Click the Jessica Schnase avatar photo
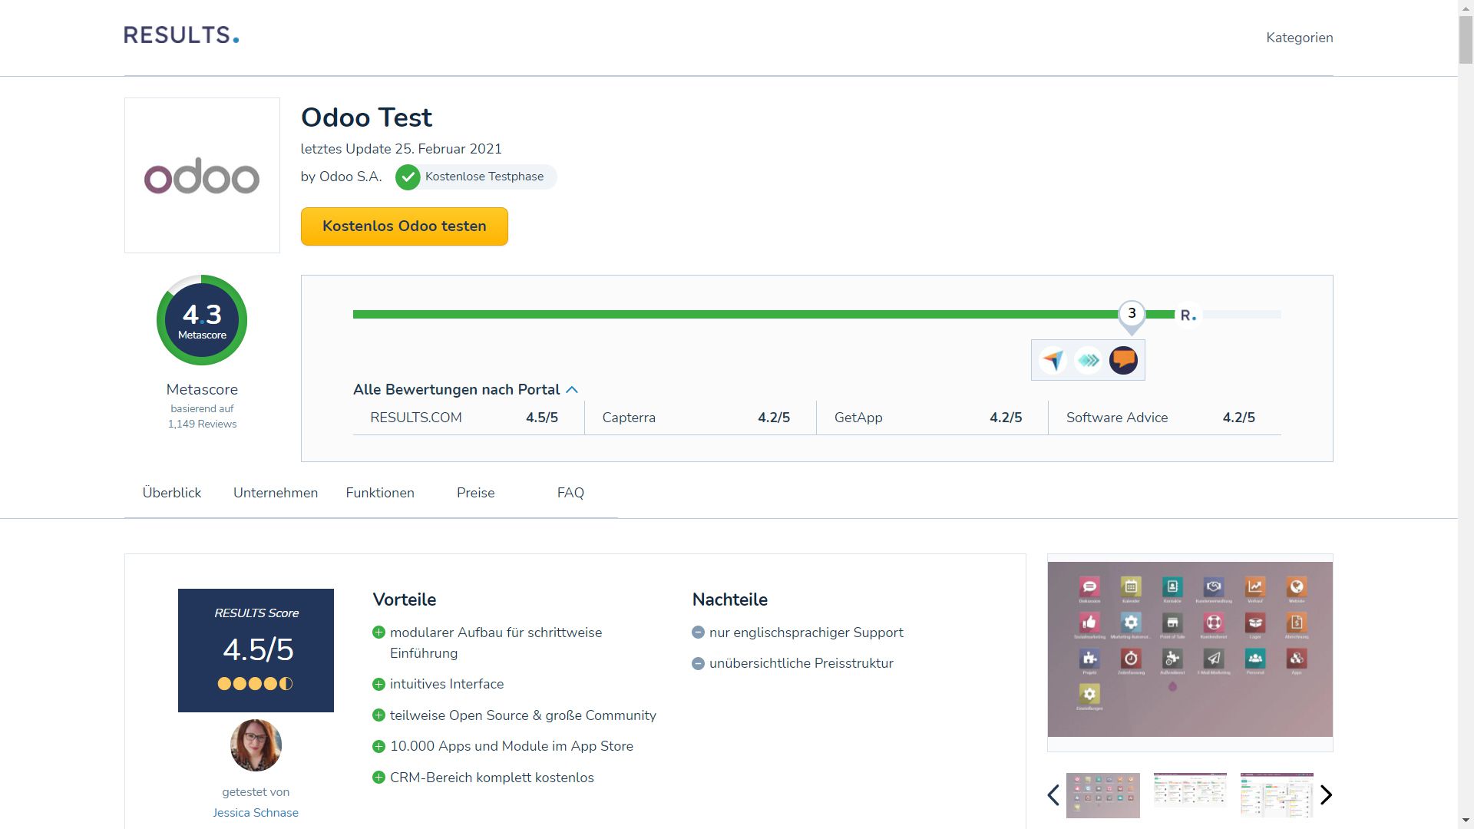This screenshot has height=829, width=1474. pos(256,745)
